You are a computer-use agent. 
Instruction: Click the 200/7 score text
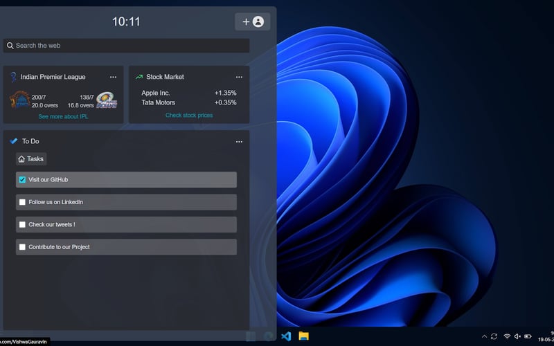tap(39, 97)
